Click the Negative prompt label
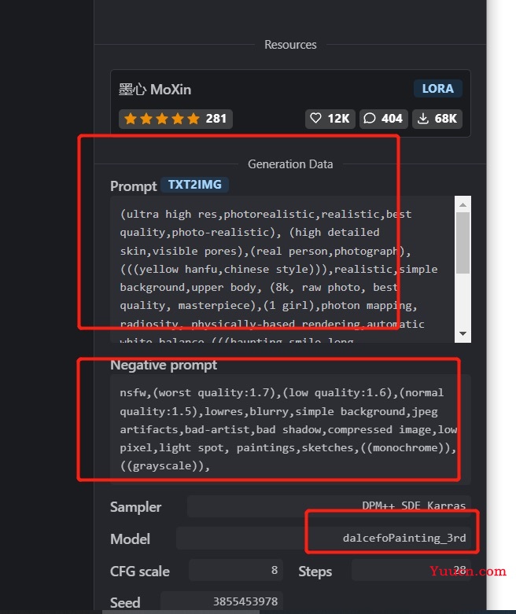The image size is (516, 614). [164, 365]
